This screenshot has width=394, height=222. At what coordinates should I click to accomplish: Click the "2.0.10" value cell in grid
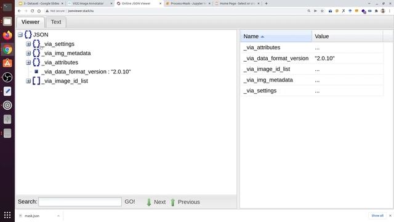point(324,59)
